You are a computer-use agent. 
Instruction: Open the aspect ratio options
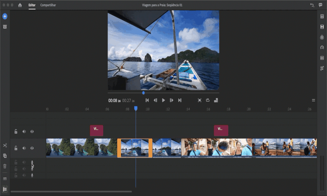(x=216, y=100)
